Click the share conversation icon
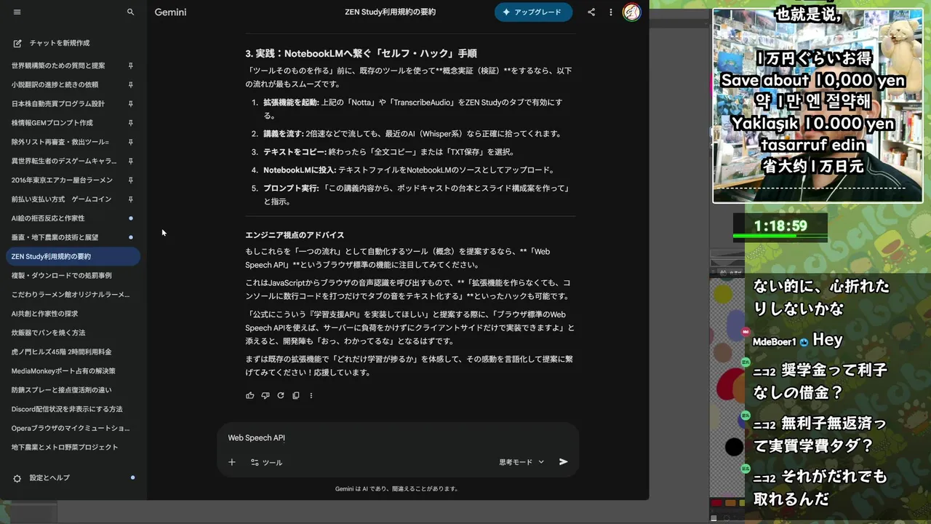The width and height of the screenshot is (931, 524). (591, 12)
